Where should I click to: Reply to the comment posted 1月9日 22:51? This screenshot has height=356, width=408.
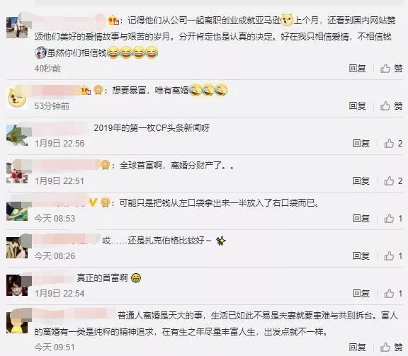[x=361, y=180]
